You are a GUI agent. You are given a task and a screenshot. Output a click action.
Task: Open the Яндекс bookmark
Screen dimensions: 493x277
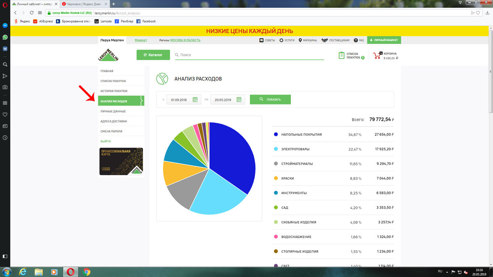coord(21,21)
